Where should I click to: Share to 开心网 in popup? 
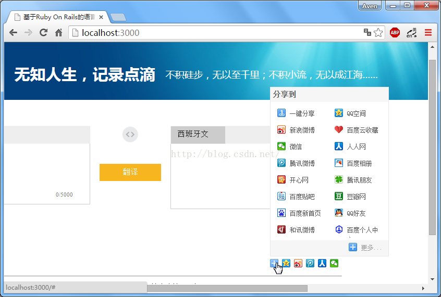point(293,179)
